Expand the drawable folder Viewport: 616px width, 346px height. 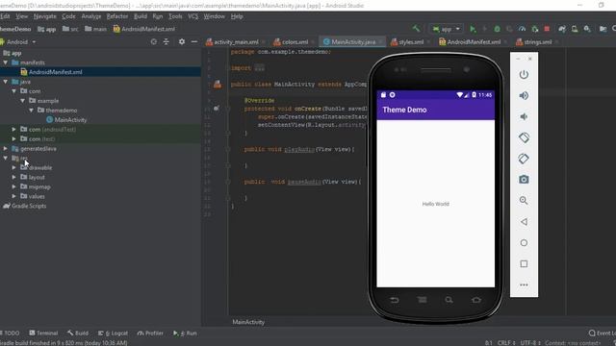(13, 167)
